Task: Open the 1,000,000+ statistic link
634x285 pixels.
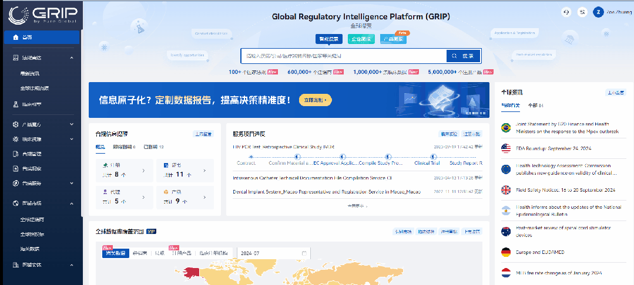Action: click(385, 72)
